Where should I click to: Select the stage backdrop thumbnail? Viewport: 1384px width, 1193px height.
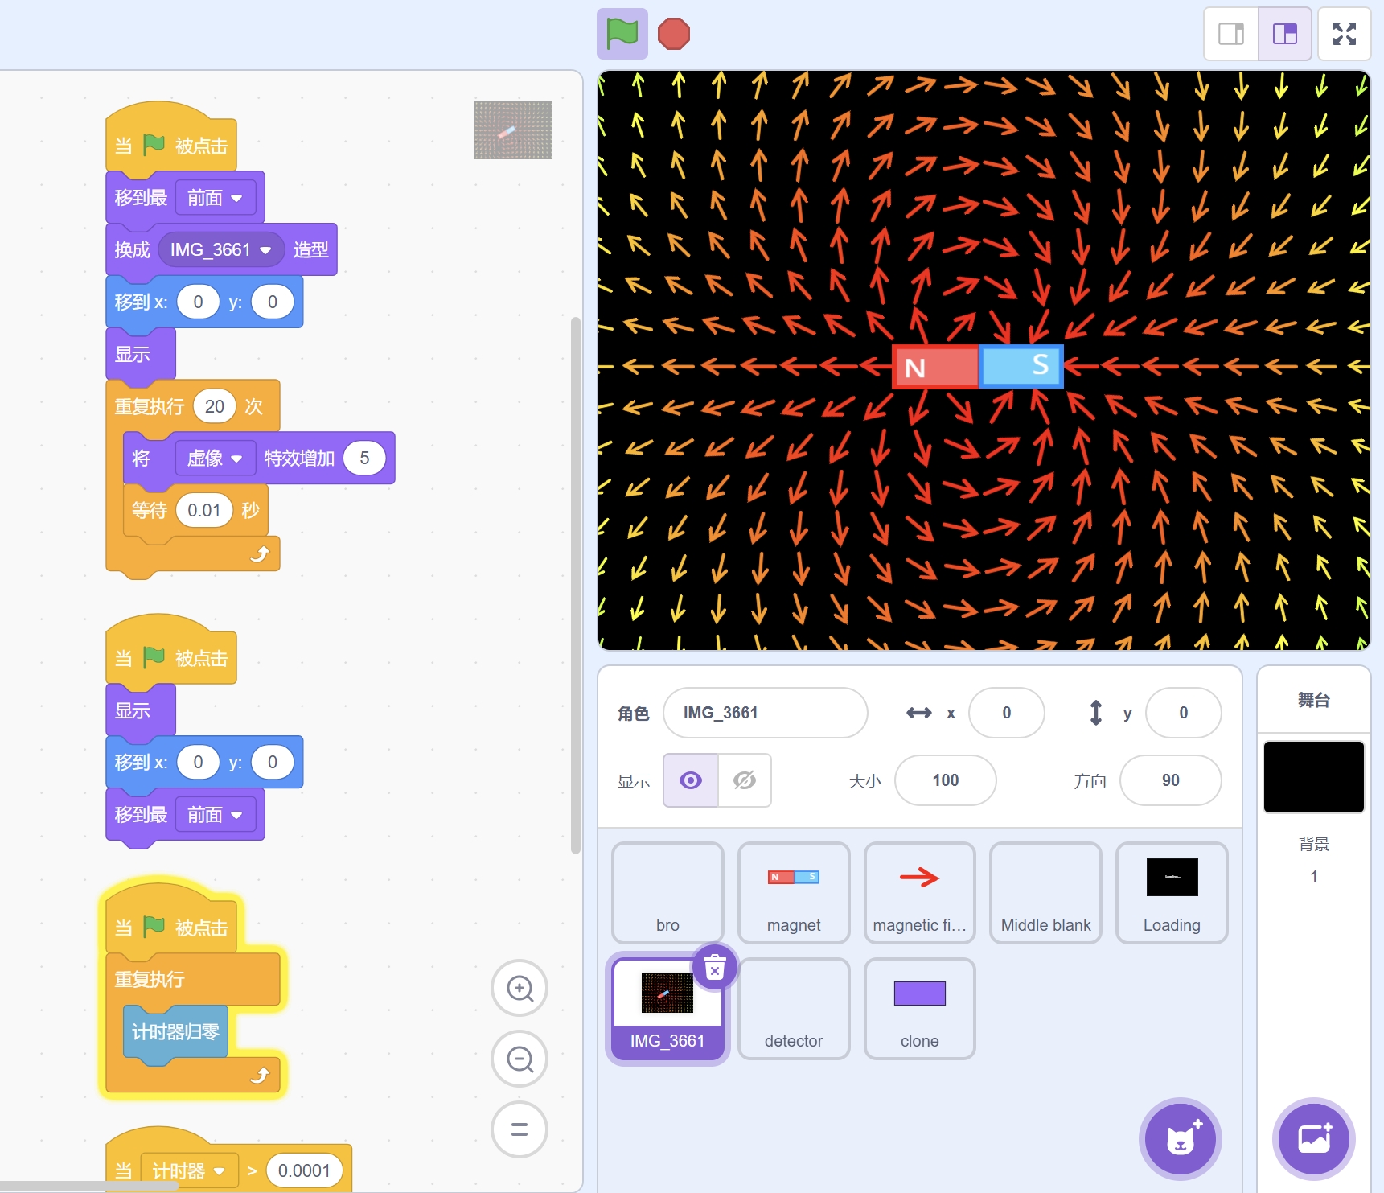pyautogui.click(x=1313, y=777)
